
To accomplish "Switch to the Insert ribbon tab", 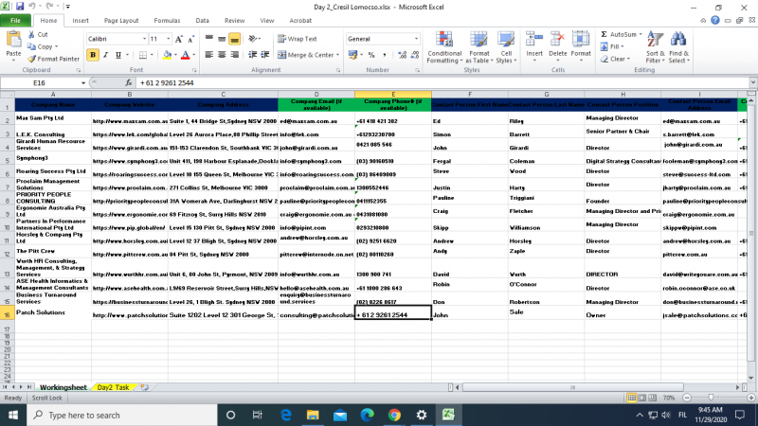I will click(x=81, y=20).
